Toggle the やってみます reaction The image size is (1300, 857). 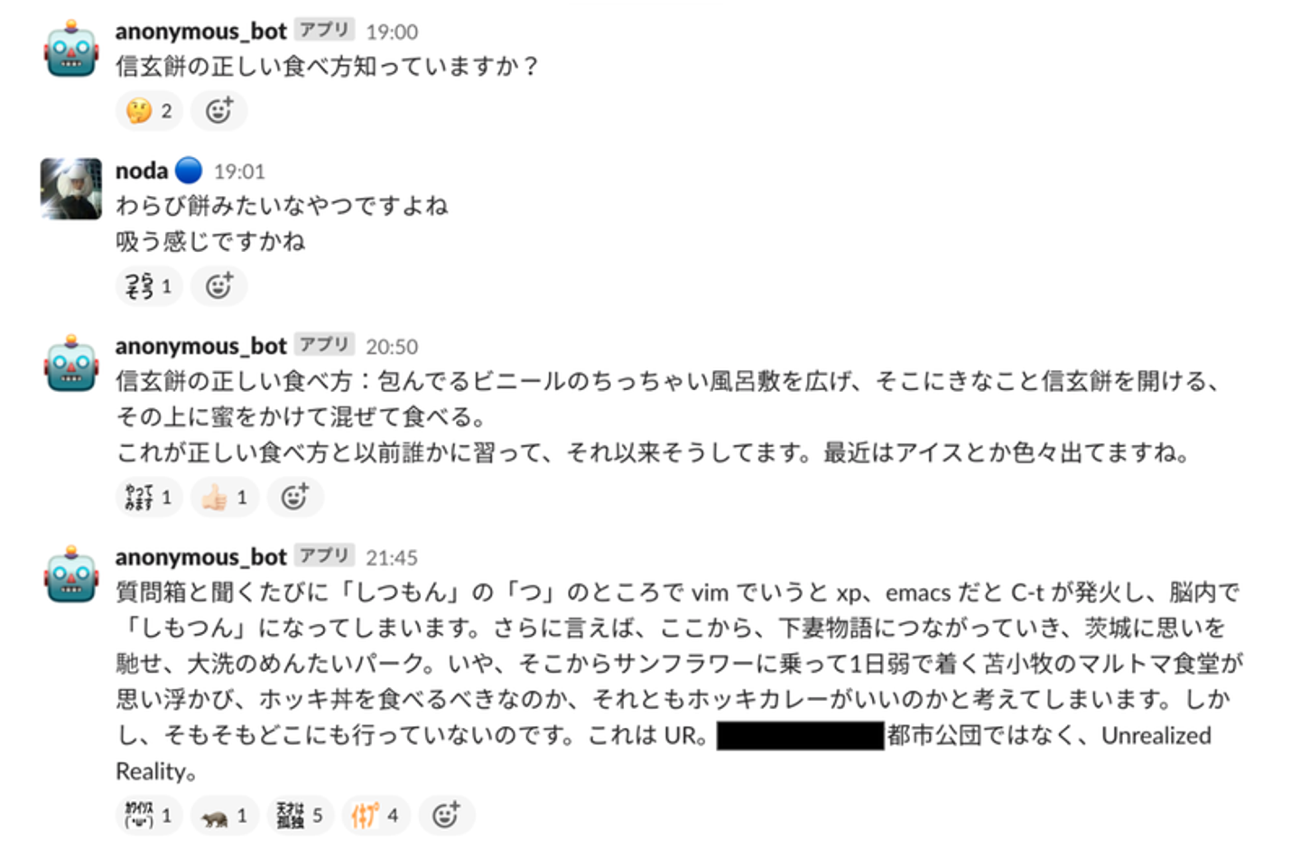[149, 497]
